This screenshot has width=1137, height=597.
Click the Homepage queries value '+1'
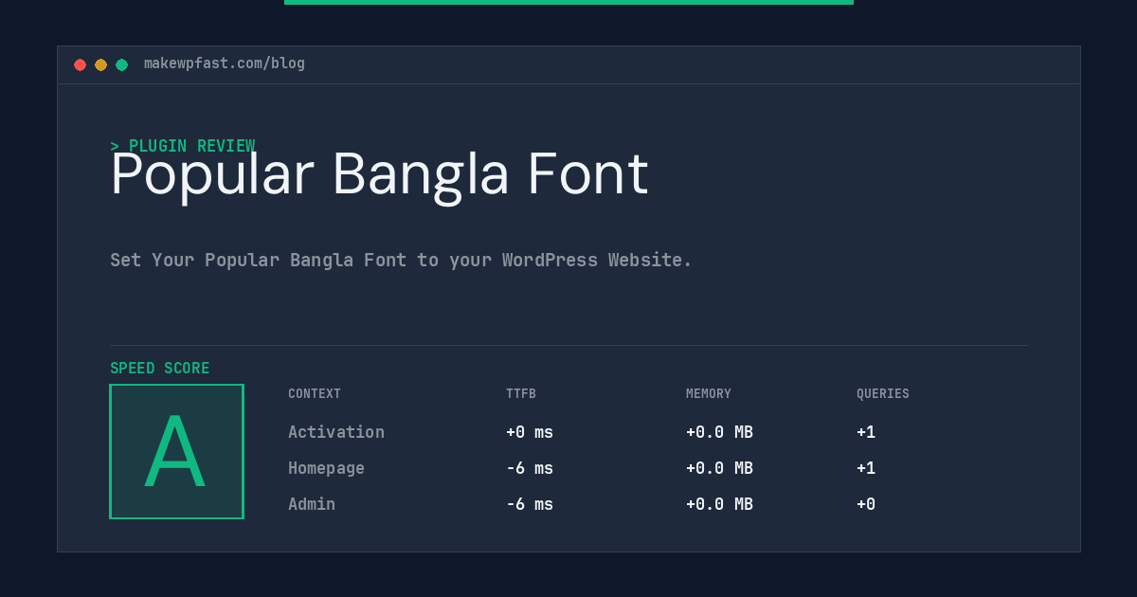point(866,468)
